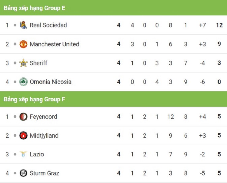Click the Midtjylland club crest
Image resolution: width=227 pixels, height=183 pixels.
coord(23,136)
